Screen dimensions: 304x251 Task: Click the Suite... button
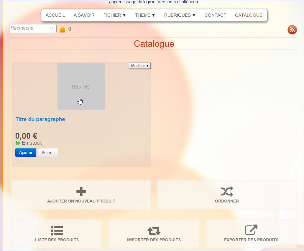[48, 153]
